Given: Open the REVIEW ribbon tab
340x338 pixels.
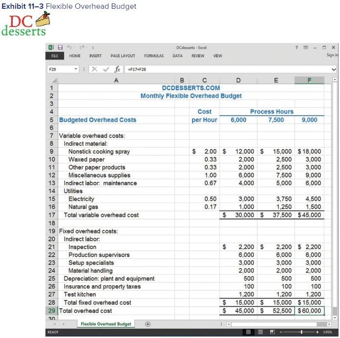Looking at the screenshot, I should [x=198, y=56].
